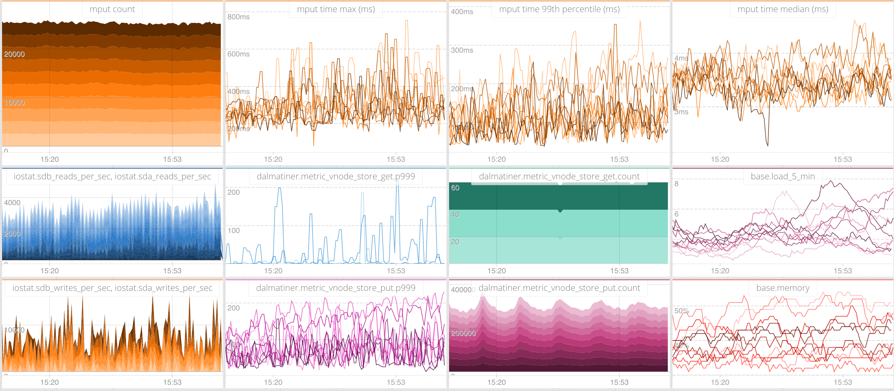Select the 'mput time median (ms)' title

[783, 9]
